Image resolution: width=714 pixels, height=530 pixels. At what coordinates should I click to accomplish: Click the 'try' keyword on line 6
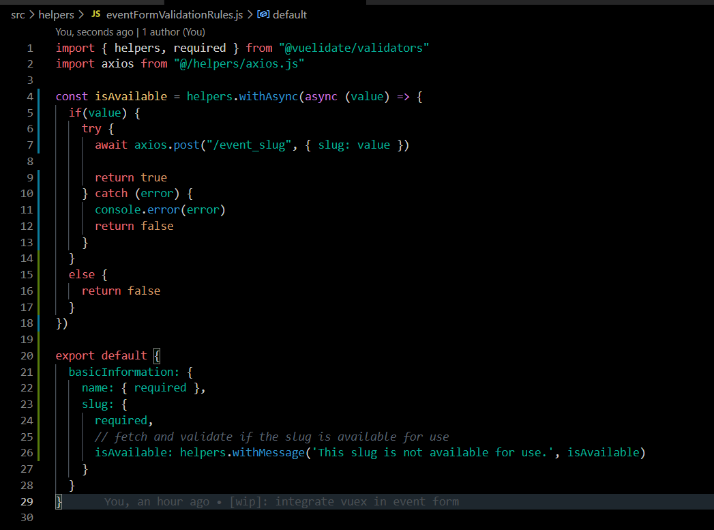tap(91, 129)
